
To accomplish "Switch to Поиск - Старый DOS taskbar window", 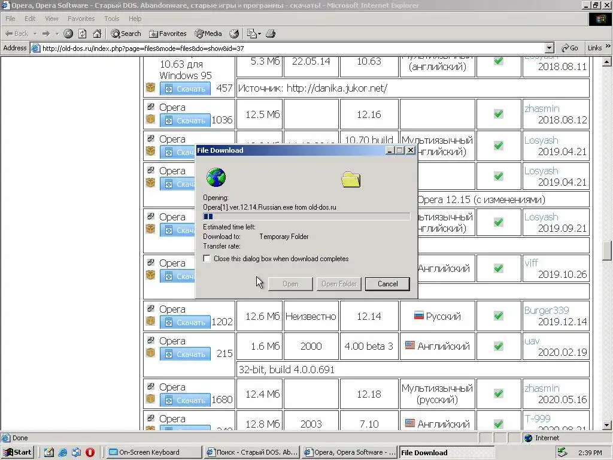I will 253,453.
